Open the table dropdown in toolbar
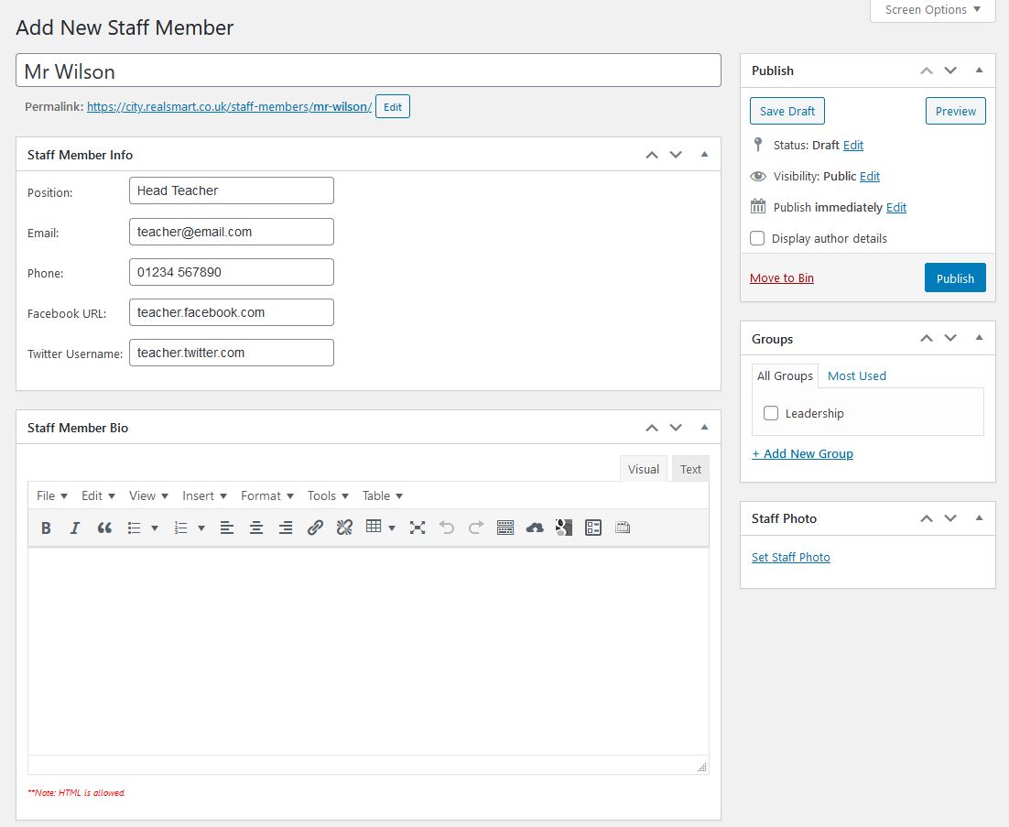 click(x=380, y=528)
